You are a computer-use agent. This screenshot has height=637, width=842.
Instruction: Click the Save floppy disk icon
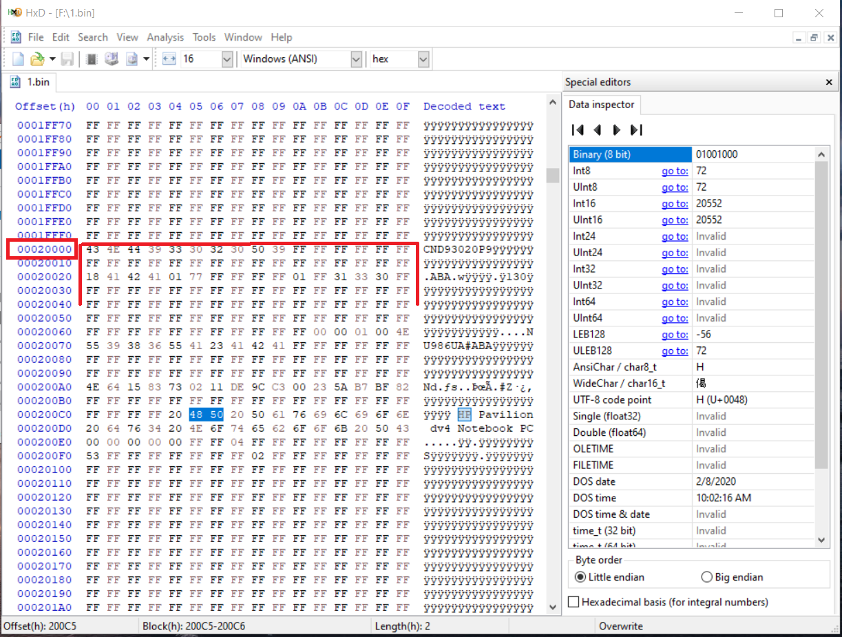67,59
